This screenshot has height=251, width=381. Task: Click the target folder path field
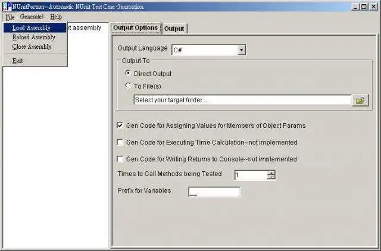242,100
